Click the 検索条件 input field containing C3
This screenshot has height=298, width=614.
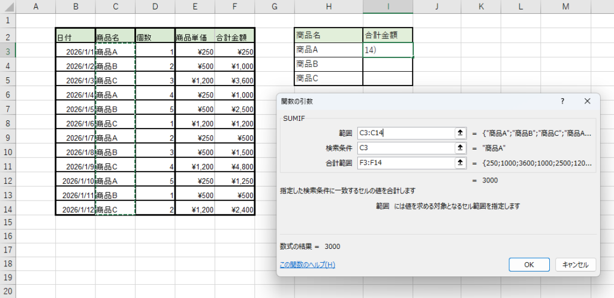[x=405, y=148]
